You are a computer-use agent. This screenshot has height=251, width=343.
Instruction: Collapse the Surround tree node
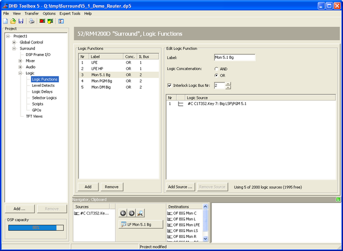pos(14,49)
